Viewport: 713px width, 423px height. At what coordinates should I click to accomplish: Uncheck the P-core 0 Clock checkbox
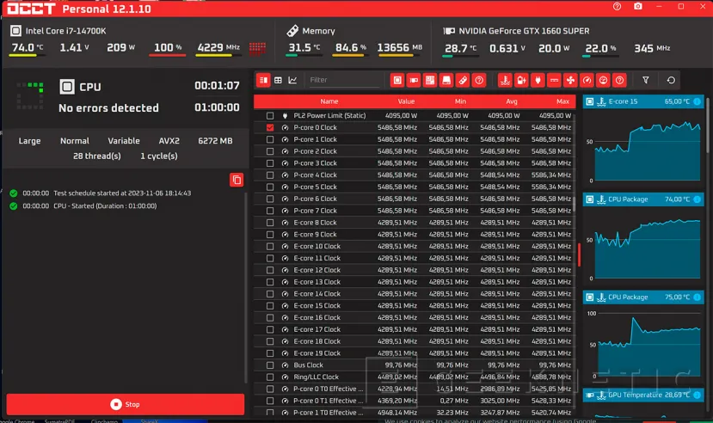click(270, 127)
